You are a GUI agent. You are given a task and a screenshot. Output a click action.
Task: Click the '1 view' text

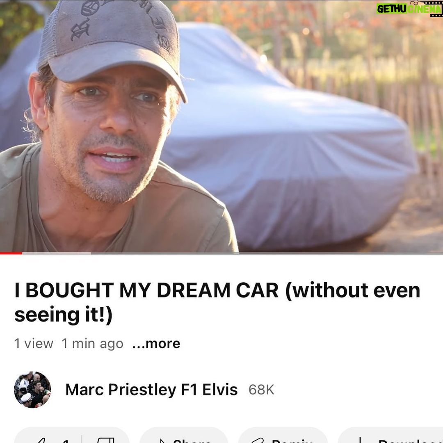(34, 344)
